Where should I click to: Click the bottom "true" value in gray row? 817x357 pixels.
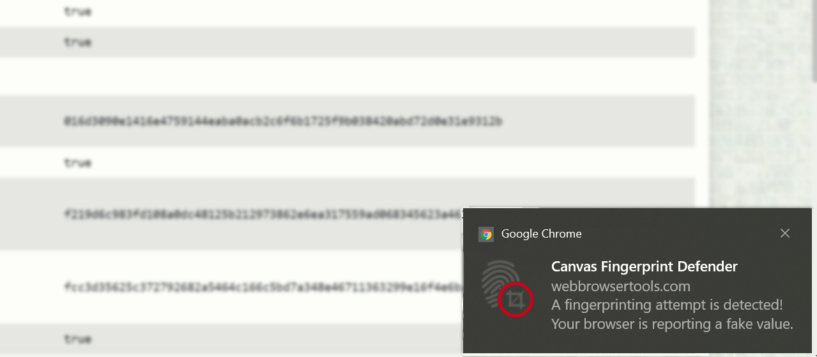tap(77, 338)
